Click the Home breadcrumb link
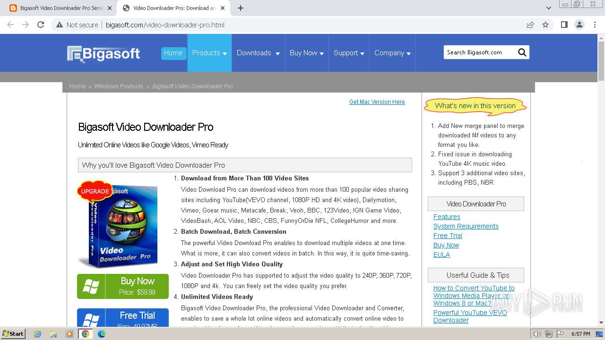 [x=78, y=86]
